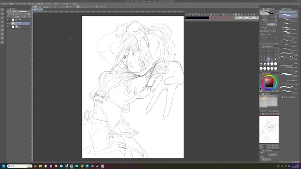Viewport: 301px width, 169px height.
Task: Select the highlighted pen in sub tool list
Action: coord(288,15)
